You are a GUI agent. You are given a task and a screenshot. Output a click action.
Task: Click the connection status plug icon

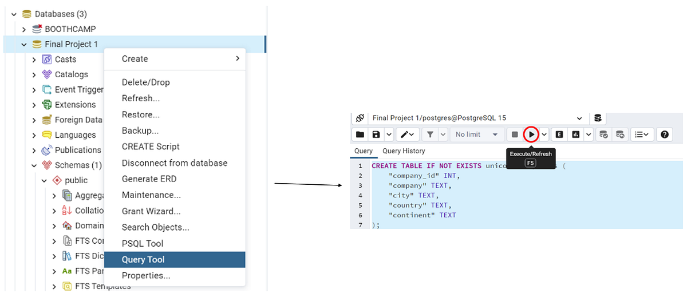(360, 118)
